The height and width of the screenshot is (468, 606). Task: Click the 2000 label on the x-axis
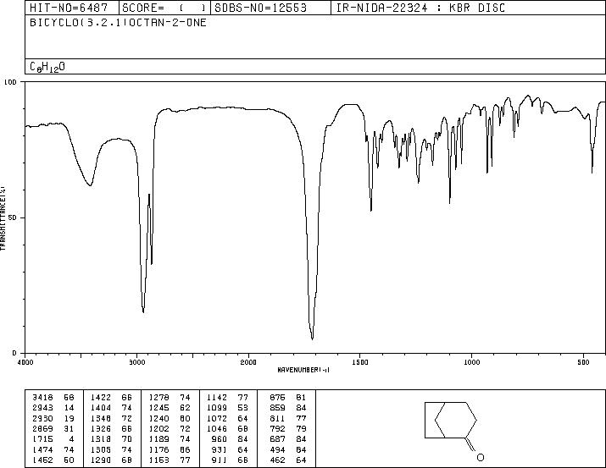point(248,362)
